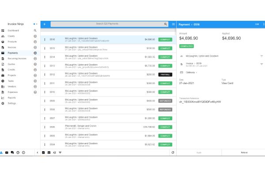
Task: Toggle the hamburger list menu beside search
Action: pos(173,24)
